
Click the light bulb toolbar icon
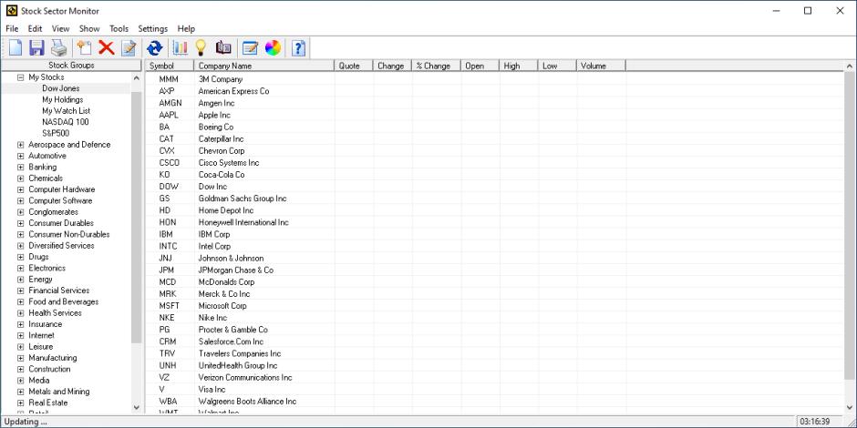click(201, 48)
